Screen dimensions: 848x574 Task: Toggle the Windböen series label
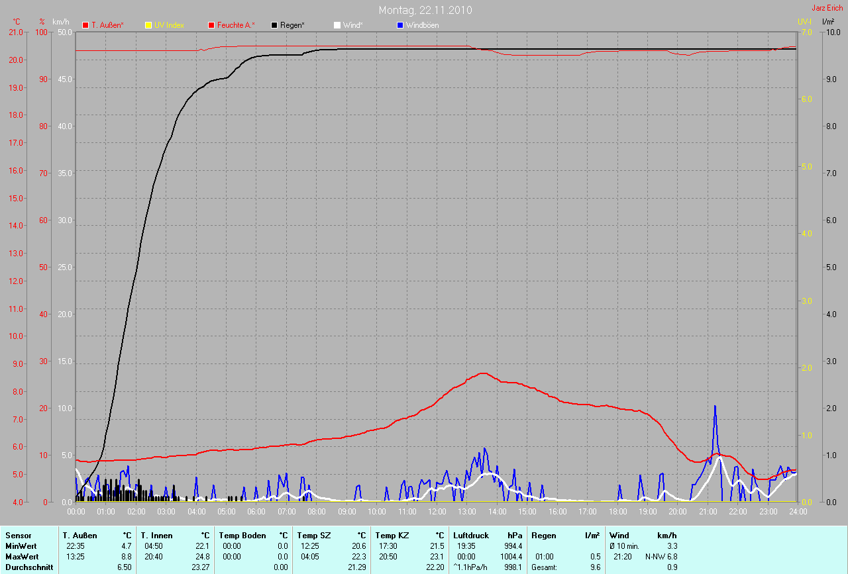tap(422, 25)
